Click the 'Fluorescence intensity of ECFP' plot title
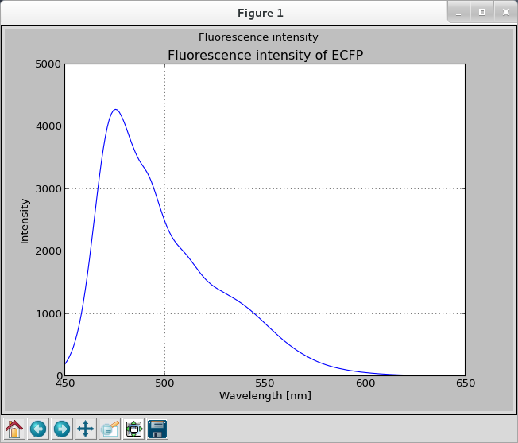Screen dimensions: 518x443 pos(265,55)
